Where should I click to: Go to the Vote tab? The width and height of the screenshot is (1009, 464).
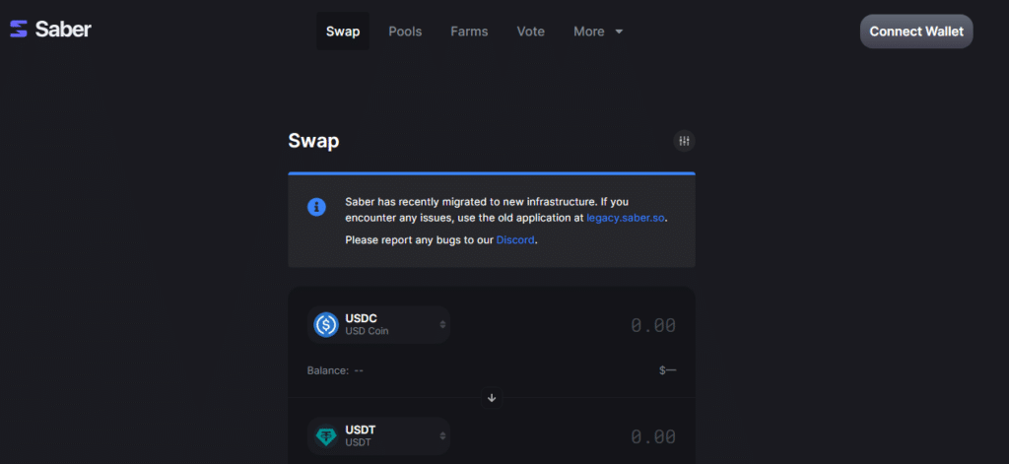(x=531, y=32)
